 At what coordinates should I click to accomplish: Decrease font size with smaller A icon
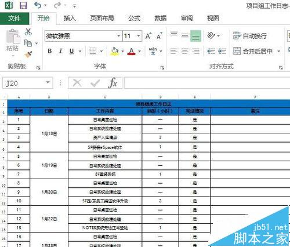coord(159,36)
